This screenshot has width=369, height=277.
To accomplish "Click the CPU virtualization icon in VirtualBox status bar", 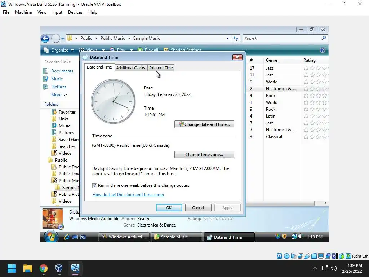I will click(x=335, y=256).
